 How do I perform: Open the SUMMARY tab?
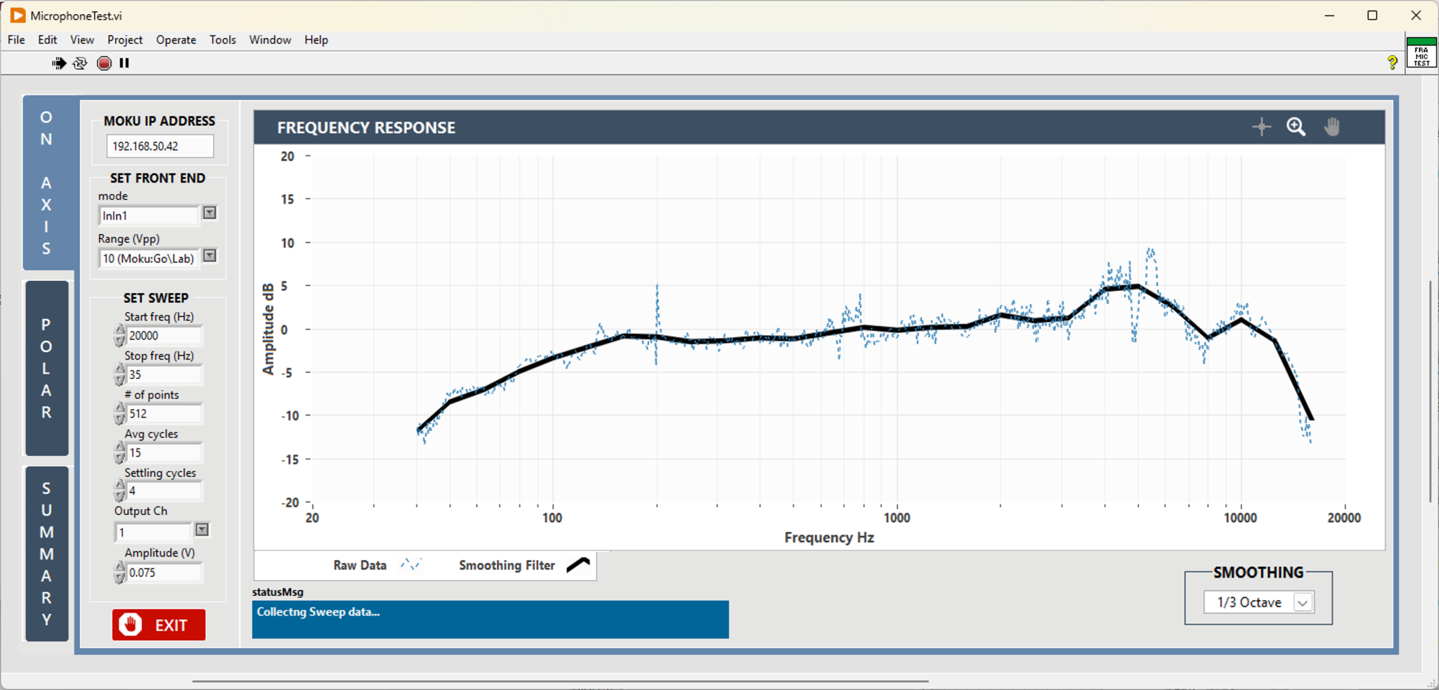pyautogui.click(x=46, y=552)
